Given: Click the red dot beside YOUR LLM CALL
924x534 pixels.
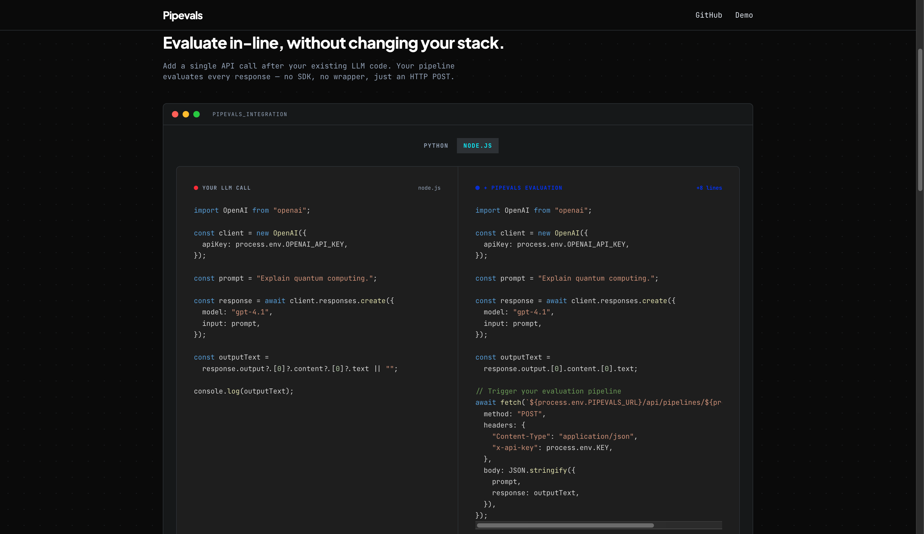Looking at the screenshot, I should (x=196, y=188).
